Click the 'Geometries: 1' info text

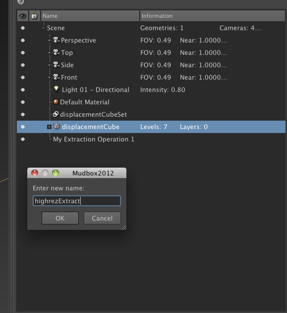[162, 28]
